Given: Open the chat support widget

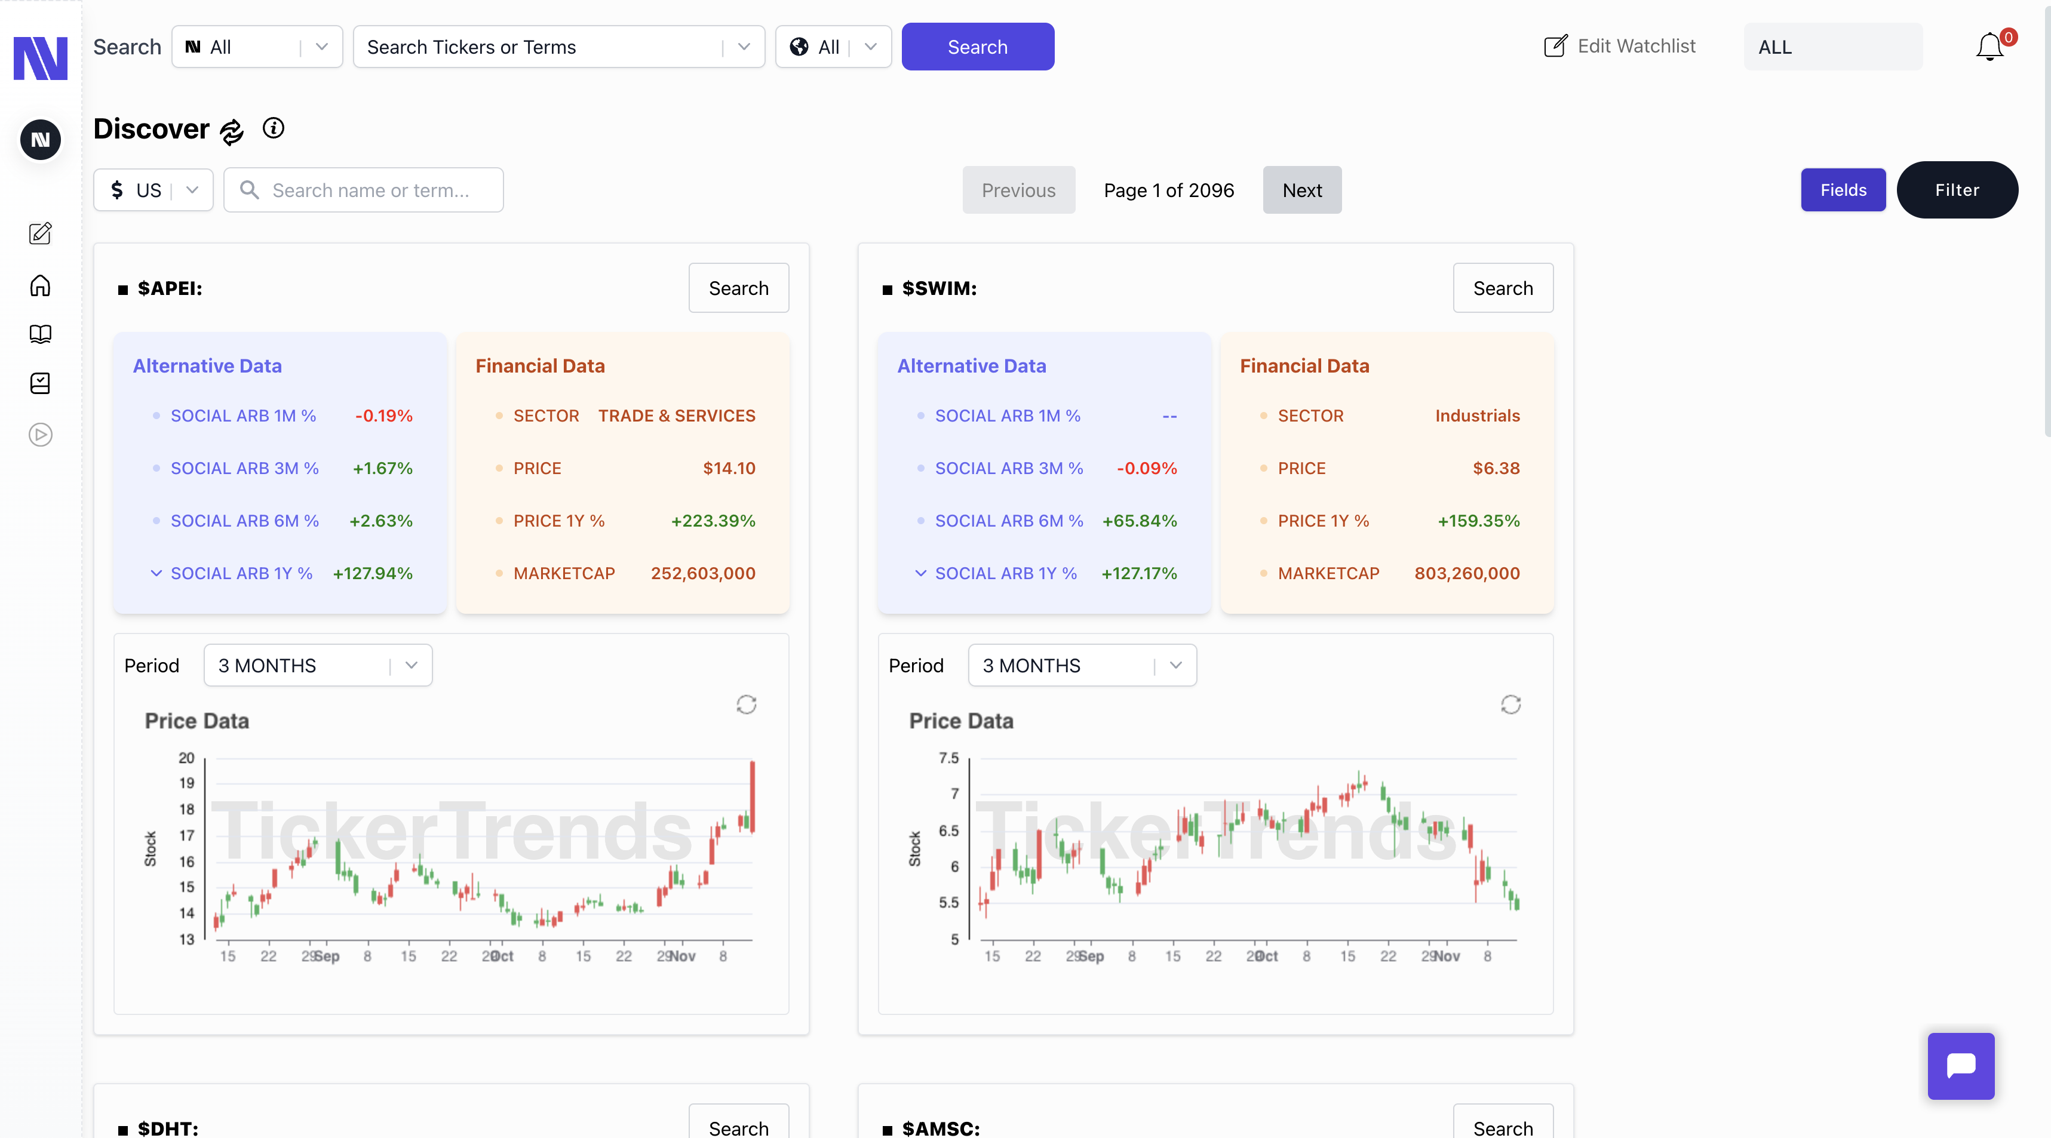Looking at the screenshot, I should click(1961, 1066).
